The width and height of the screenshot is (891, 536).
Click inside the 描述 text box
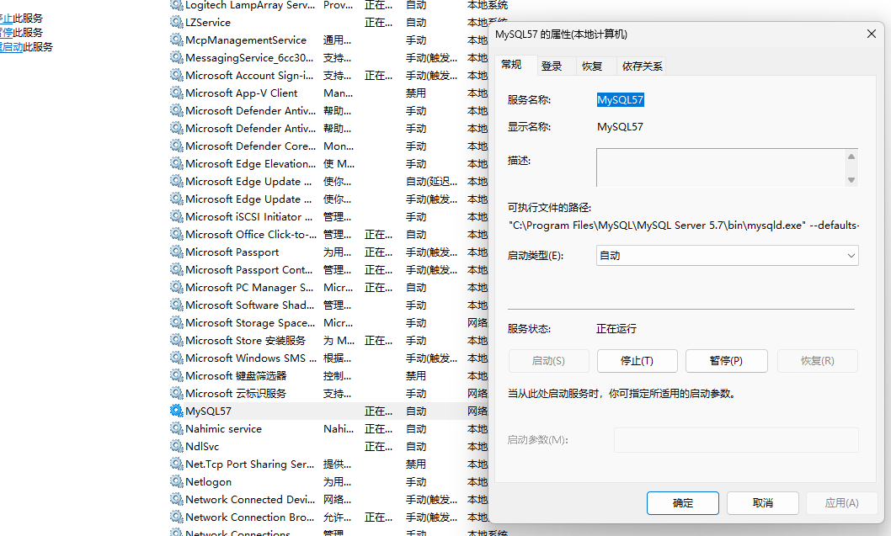click(721, 168)
